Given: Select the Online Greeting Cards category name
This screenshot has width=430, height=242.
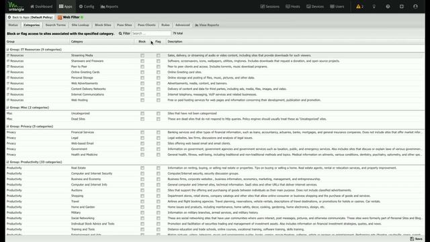Looking at the screenshot, I should pyautogui.click(x=85, y=72).
